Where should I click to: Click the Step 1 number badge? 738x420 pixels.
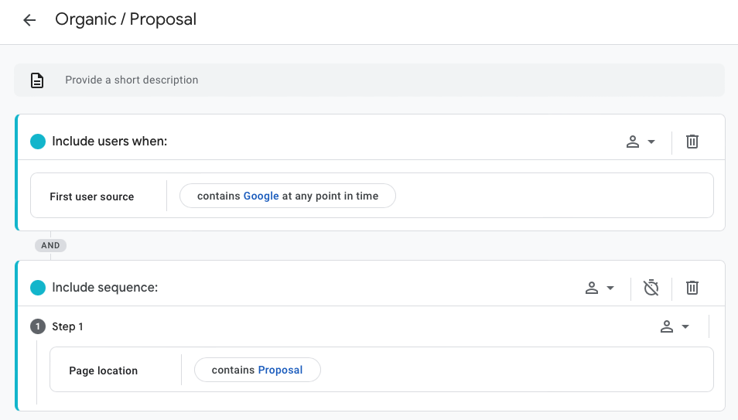[x=38, y=326]
